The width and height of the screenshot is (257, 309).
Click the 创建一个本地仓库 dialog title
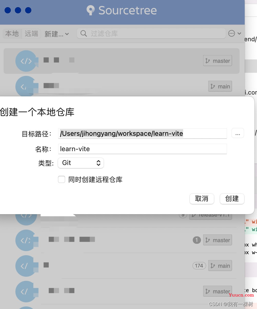tap(37, 112)
